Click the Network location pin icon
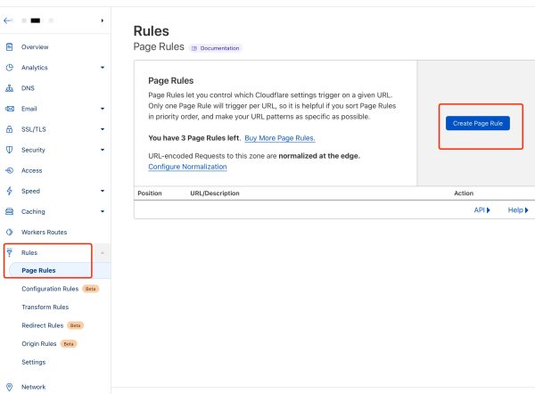 point(9,387)
